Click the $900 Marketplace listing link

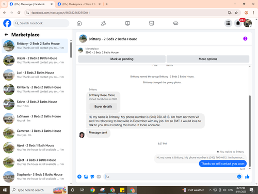pos(102,52)
